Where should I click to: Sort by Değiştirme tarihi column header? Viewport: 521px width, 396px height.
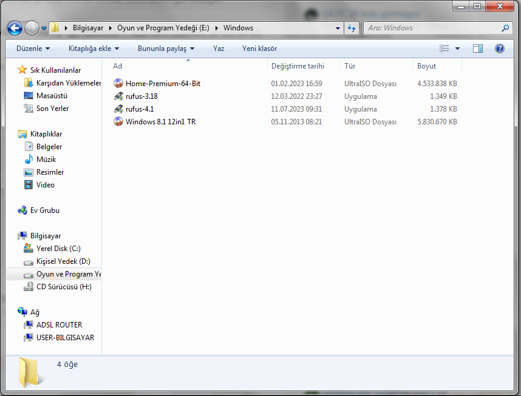coord(304,66)
